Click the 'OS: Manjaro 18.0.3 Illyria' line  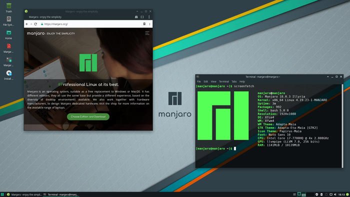pyautogui.click(x=281, y=96)
